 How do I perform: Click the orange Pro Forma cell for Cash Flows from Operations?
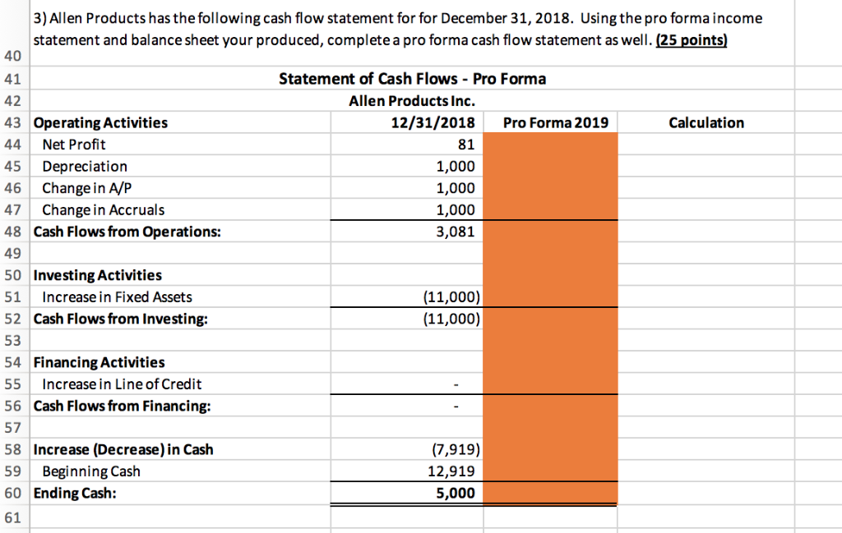550,232
